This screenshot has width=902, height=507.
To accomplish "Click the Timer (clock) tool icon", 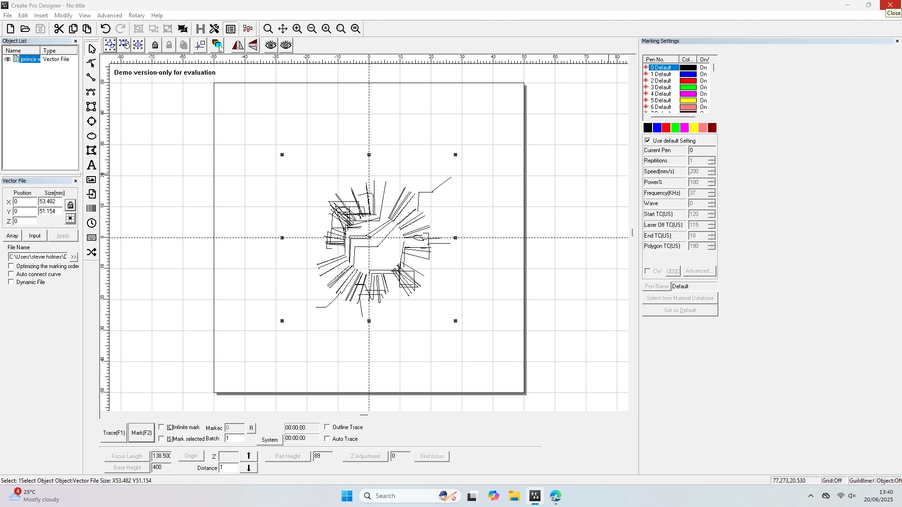I will [x=92, y=223].
